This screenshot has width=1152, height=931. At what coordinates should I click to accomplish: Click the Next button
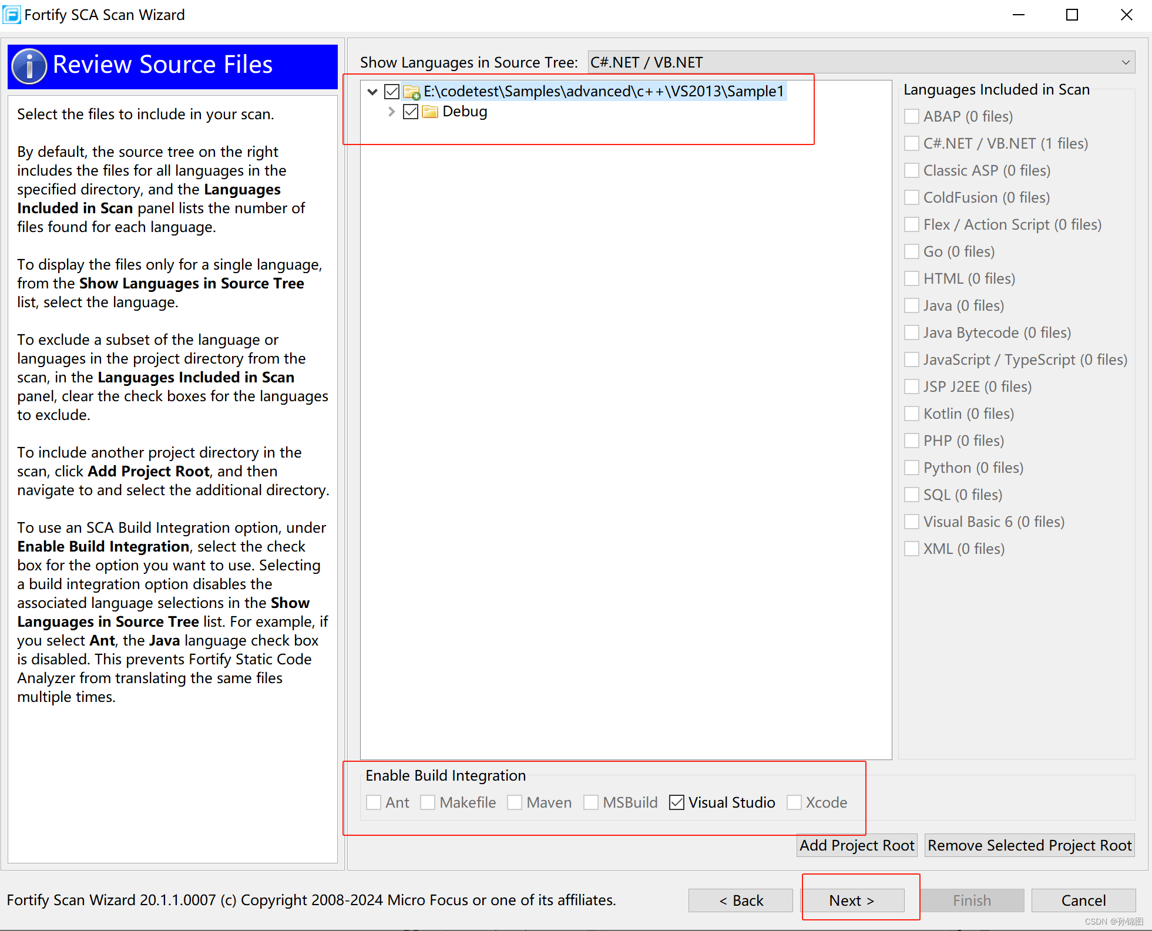click(x=852, y=900)
